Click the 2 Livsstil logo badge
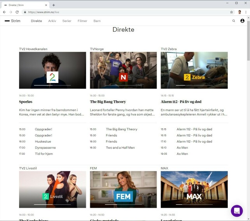Screen dimensions: 250x221 (52, 197)
